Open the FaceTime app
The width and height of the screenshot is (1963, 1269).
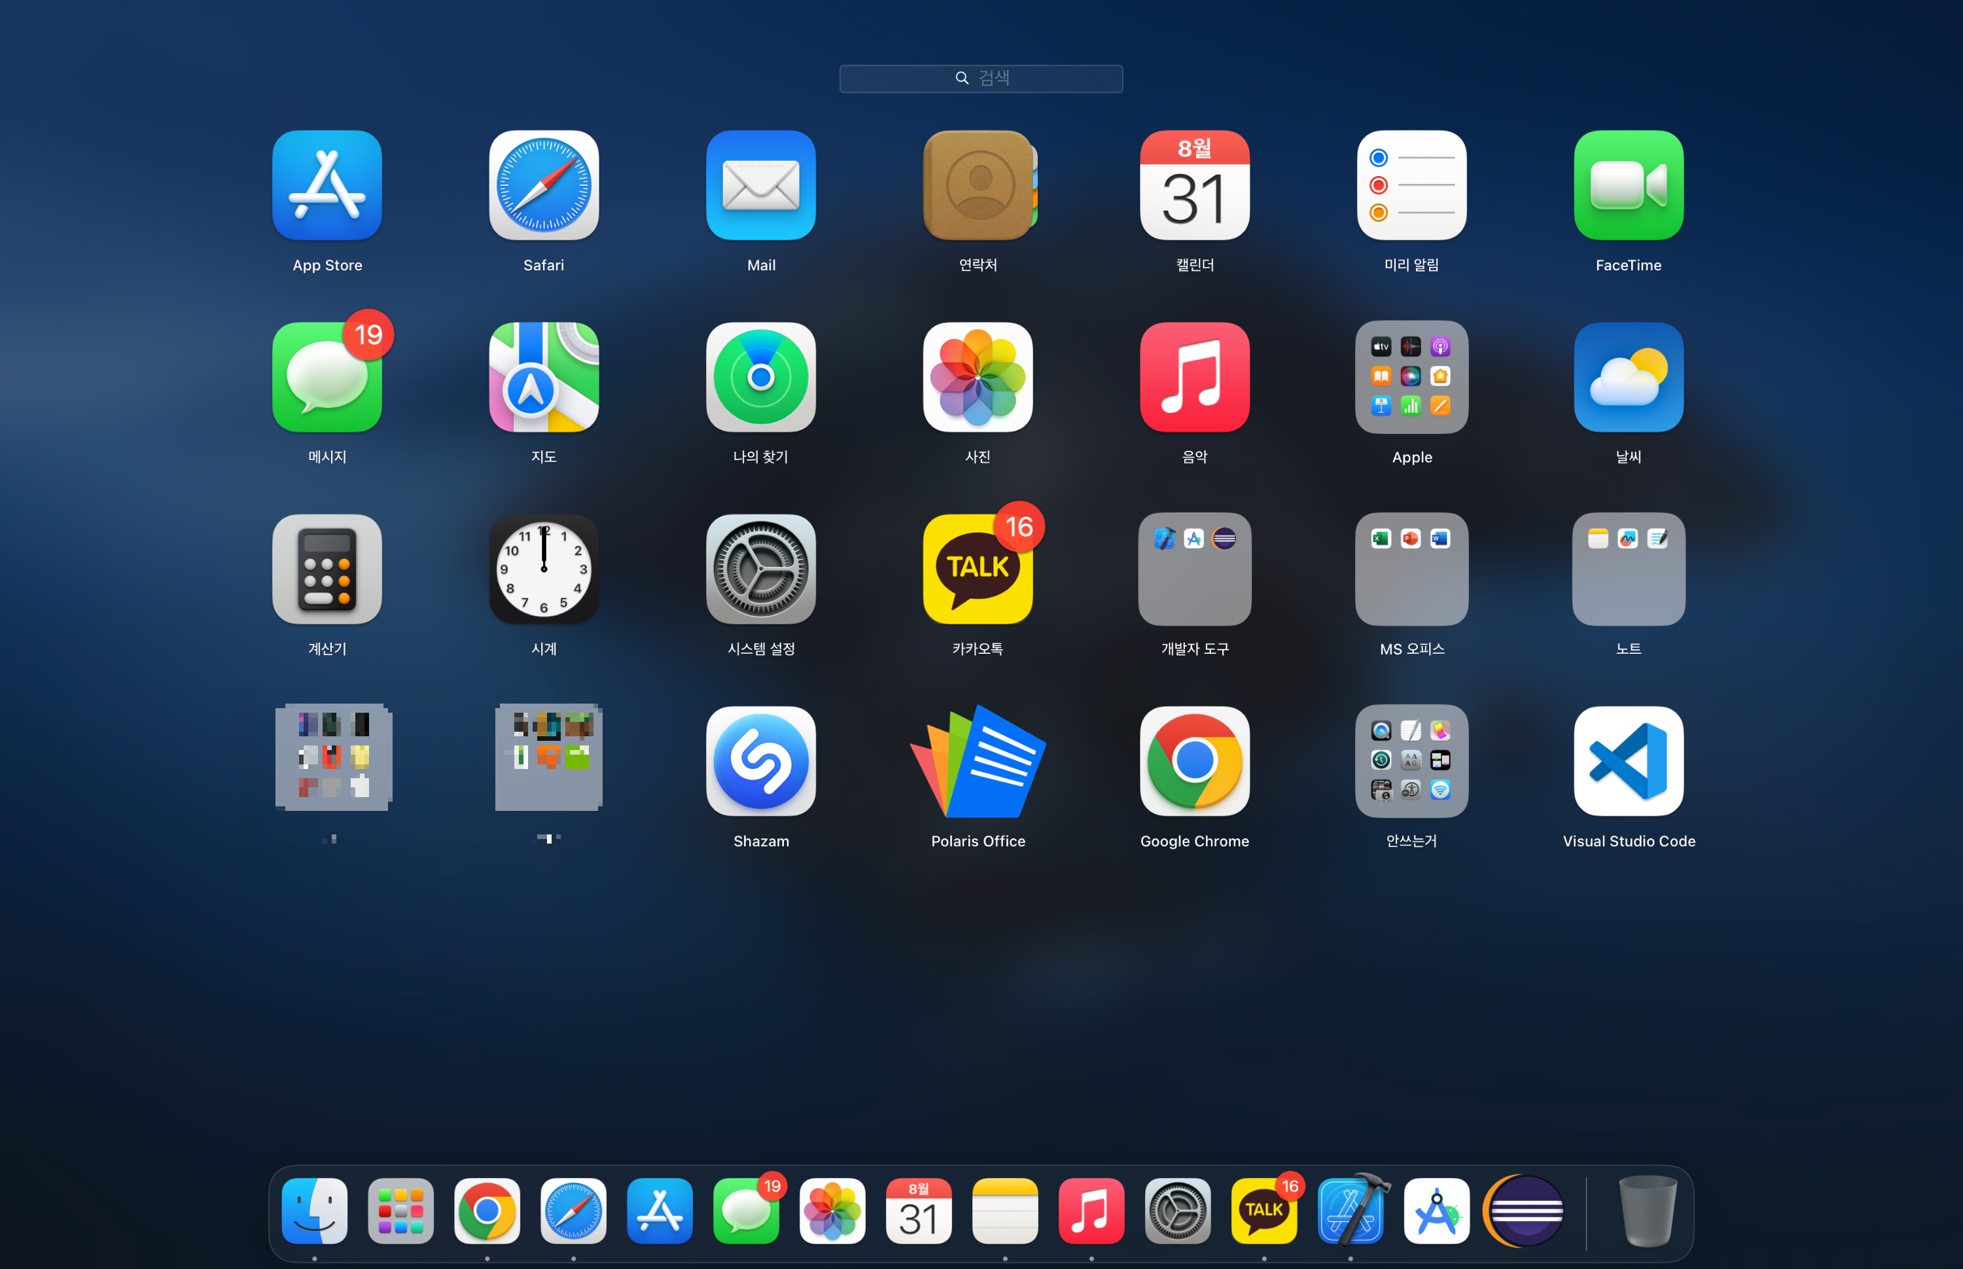(x=1628, y=185)
